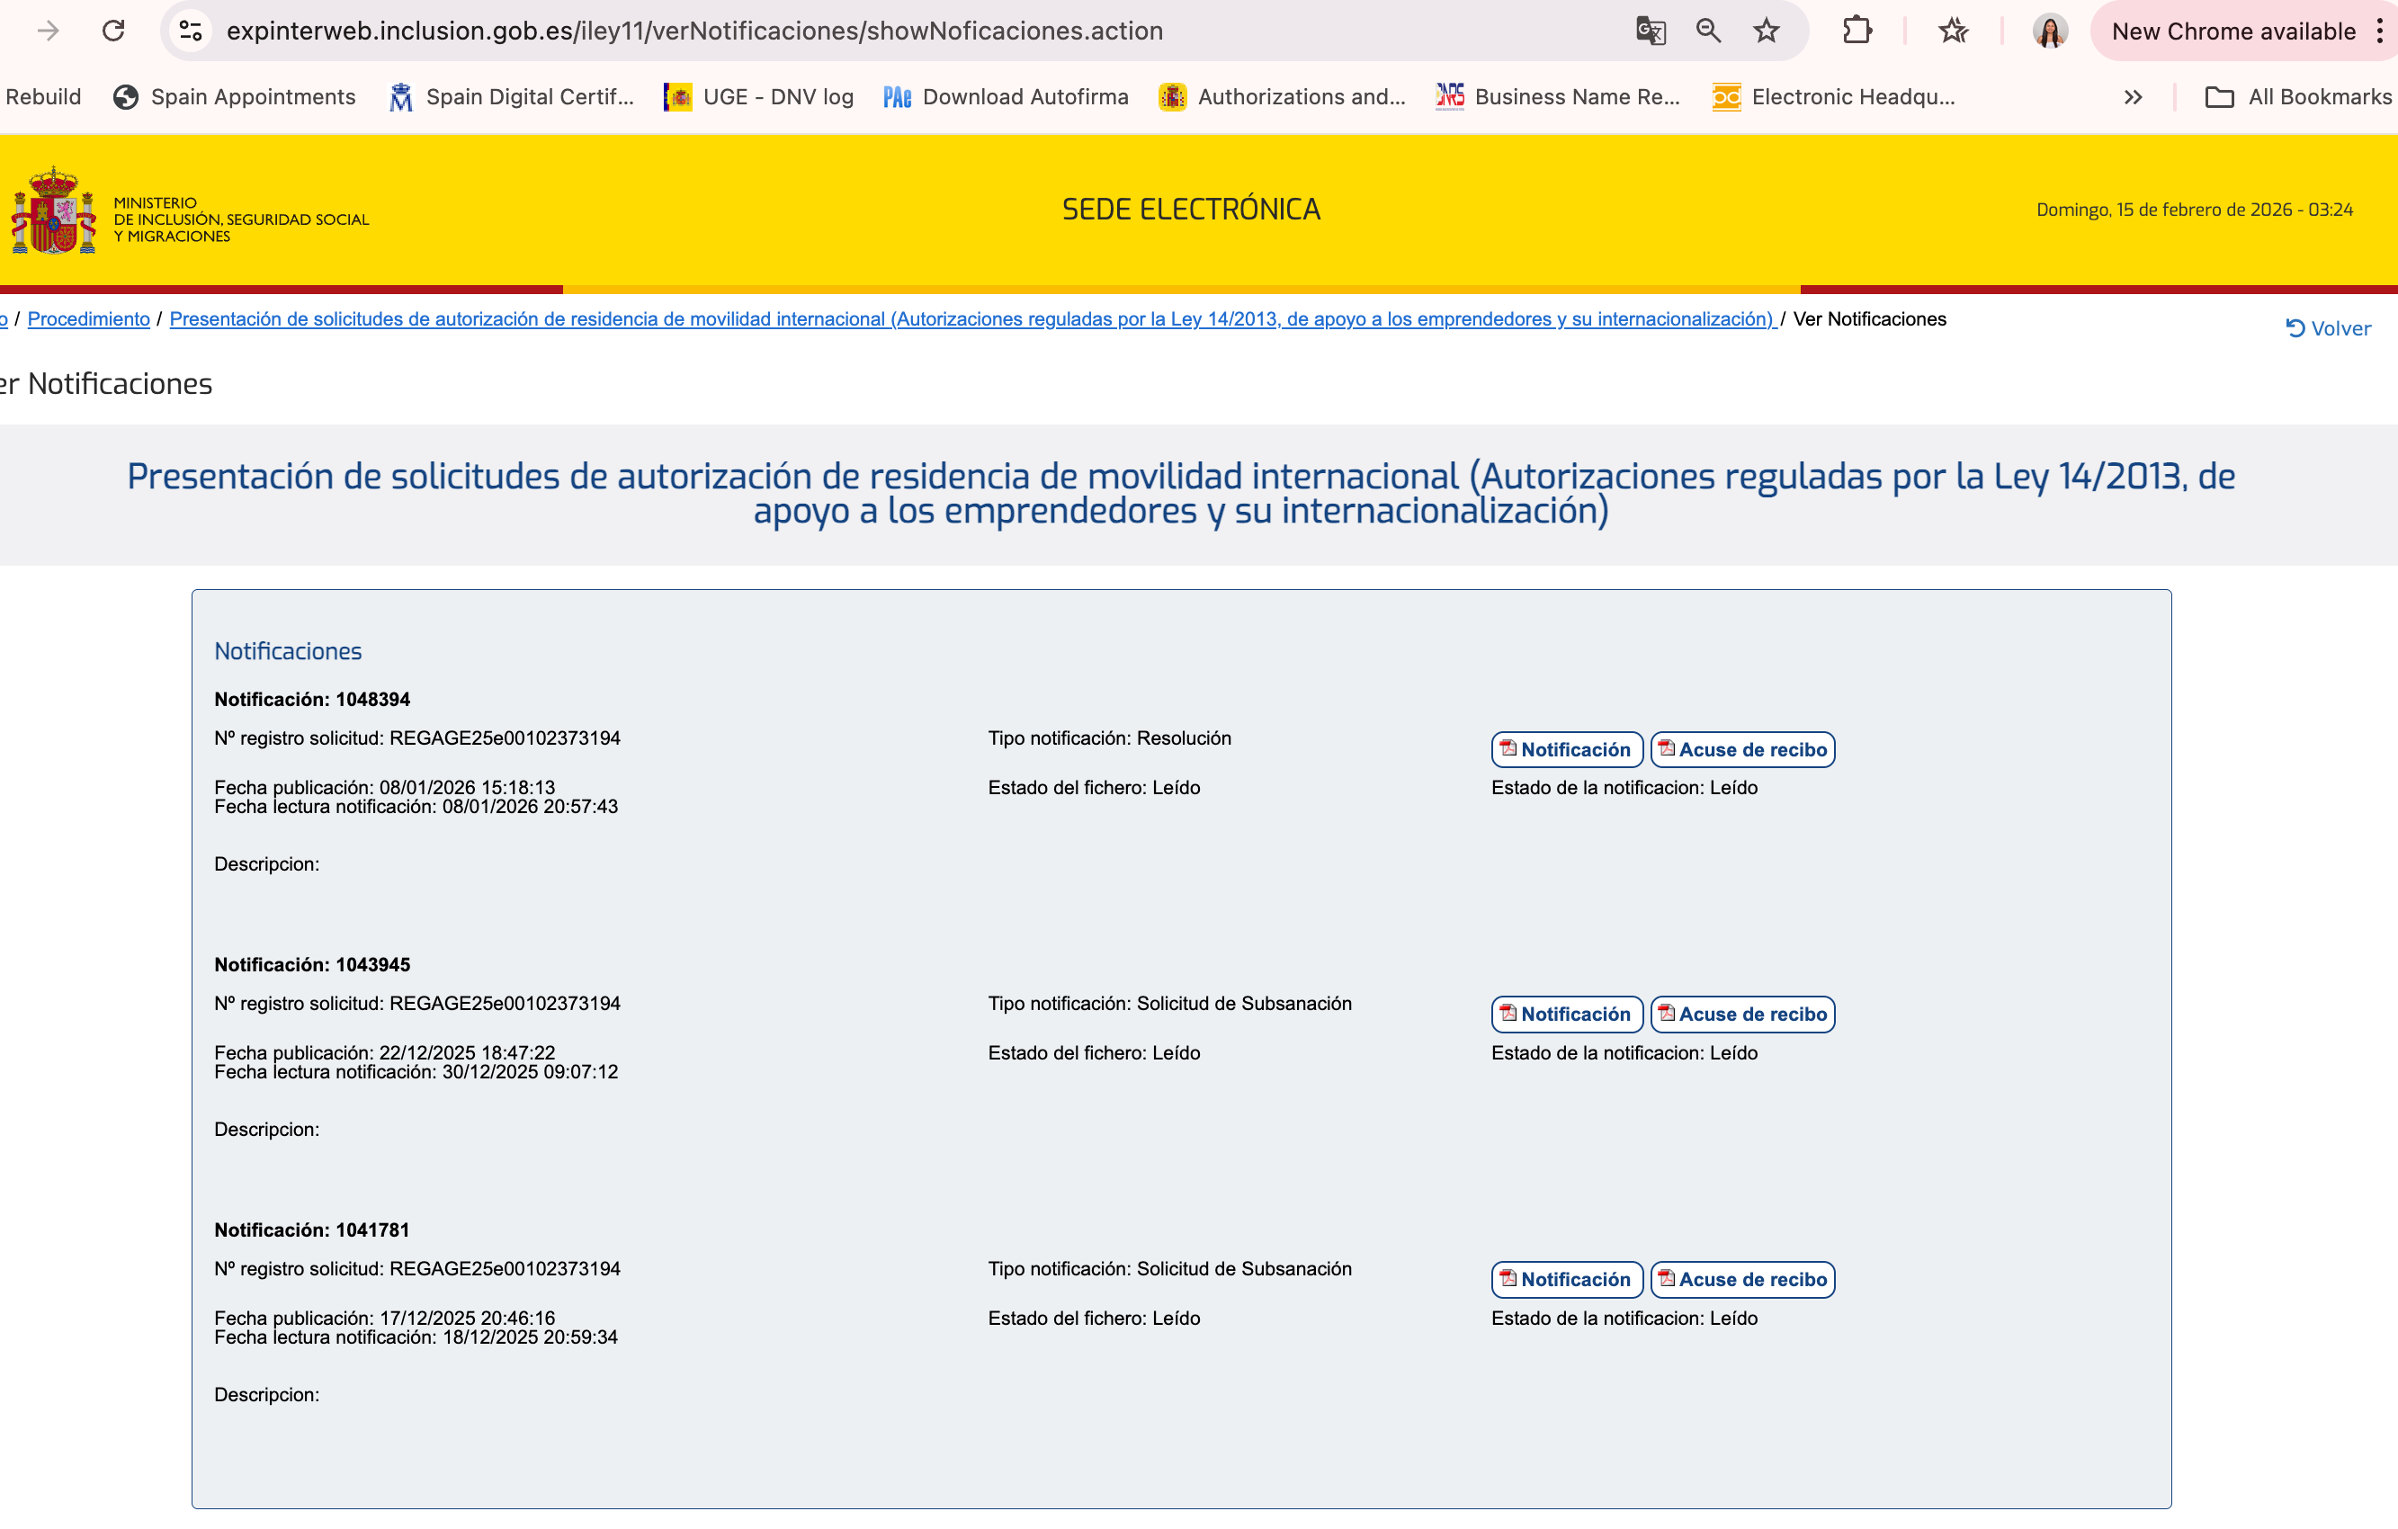Image resolution: width=2398 pixels, height=1529 pixels.
Task: Expand hidden bookmarks with double chevron
Action: pos(2132,98)
